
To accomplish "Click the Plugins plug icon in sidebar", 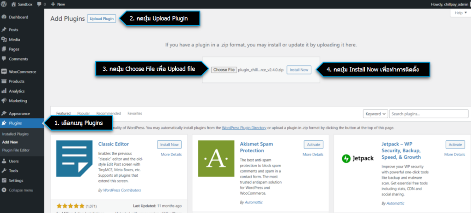I will point(4,123).
